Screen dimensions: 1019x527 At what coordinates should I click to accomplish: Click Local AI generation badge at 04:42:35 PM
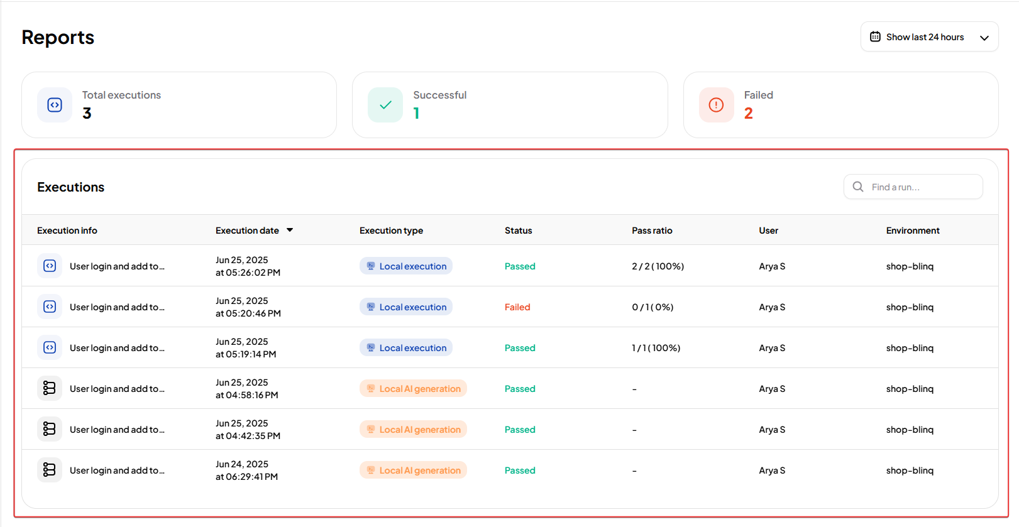coord(413,430)
